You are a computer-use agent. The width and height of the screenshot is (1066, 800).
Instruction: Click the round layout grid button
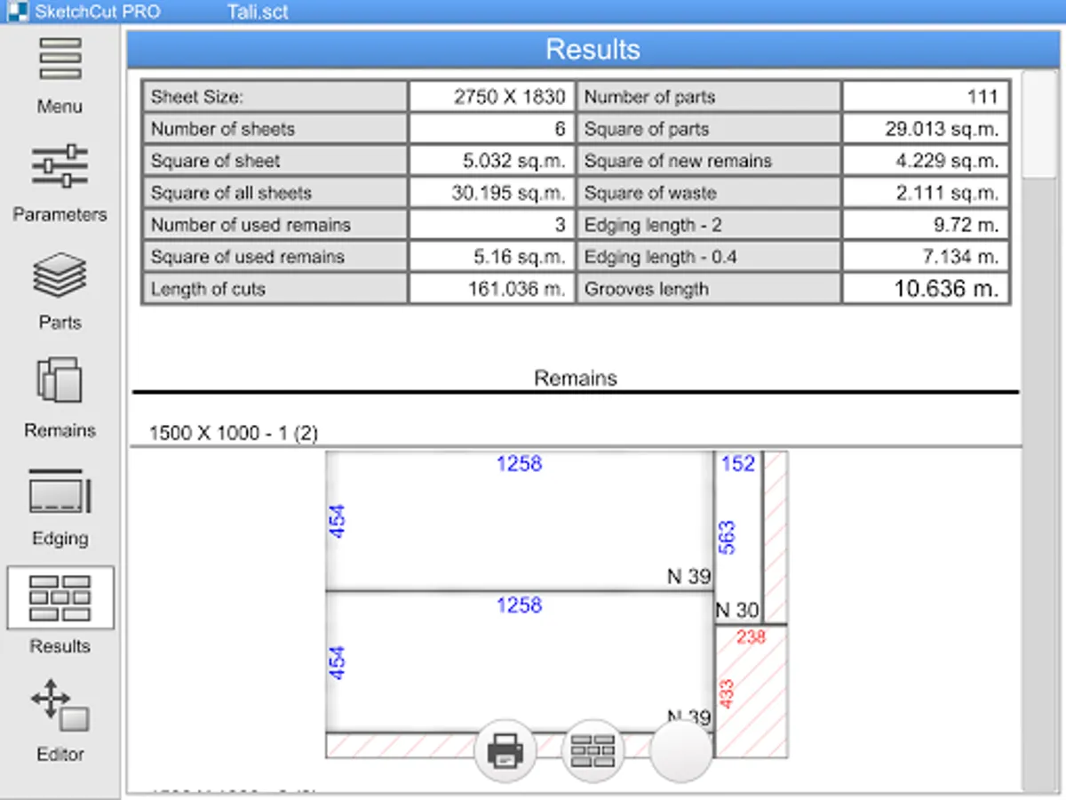coord(593,751)
